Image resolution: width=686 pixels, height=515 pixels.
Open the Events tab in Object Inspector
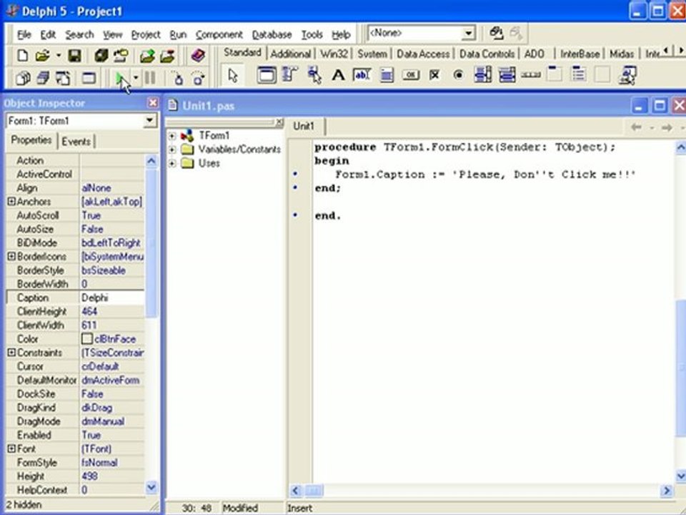(x=76, y=142)
